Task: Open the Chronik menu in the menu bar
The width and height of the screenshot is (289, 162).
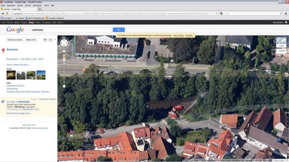Action: (x=28, y=6)
